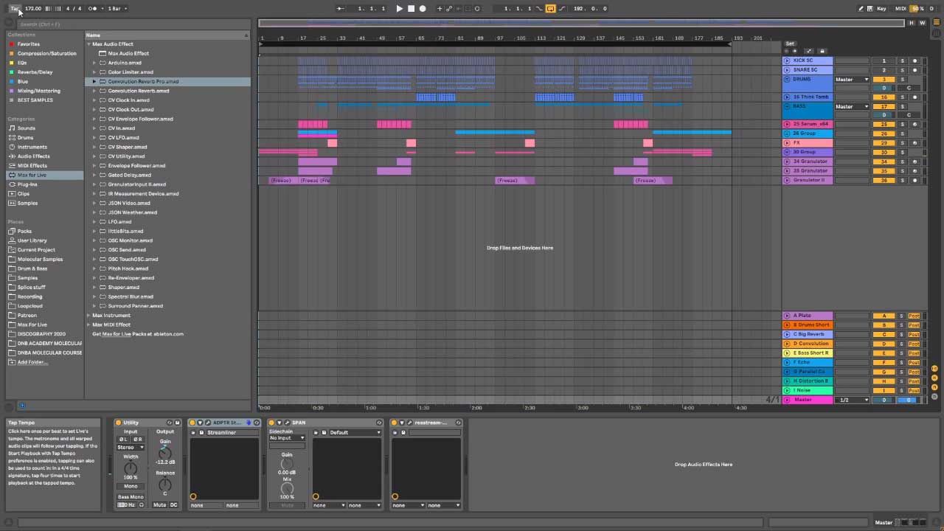This screenshot has height=531, width=944.
Task: Arm the Arrangement Record button
Action: (x=423, y=9)
